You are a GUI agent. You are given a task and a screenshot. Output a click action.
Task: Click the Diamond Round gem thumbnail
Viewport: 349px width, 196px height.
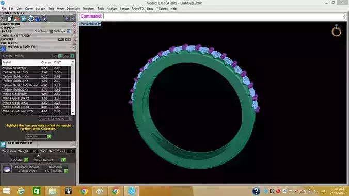[x=7, y=169]
